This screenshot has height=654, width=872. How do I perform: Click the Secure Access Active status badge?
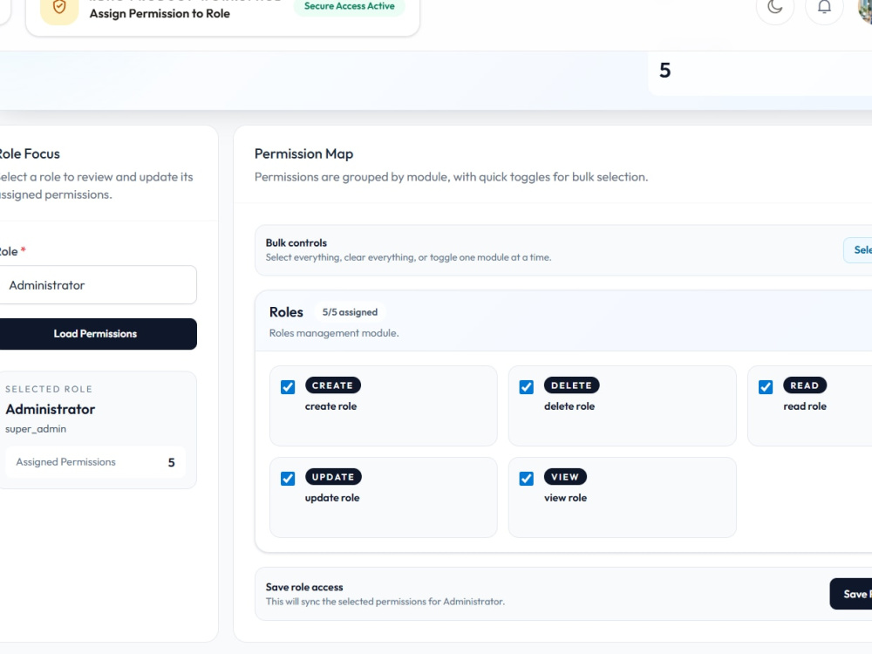[x=350, y=6]
